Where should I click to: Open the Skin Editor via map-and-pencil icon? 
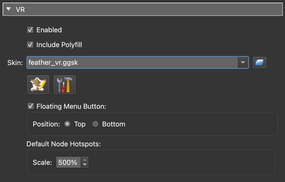coord(38,84)
